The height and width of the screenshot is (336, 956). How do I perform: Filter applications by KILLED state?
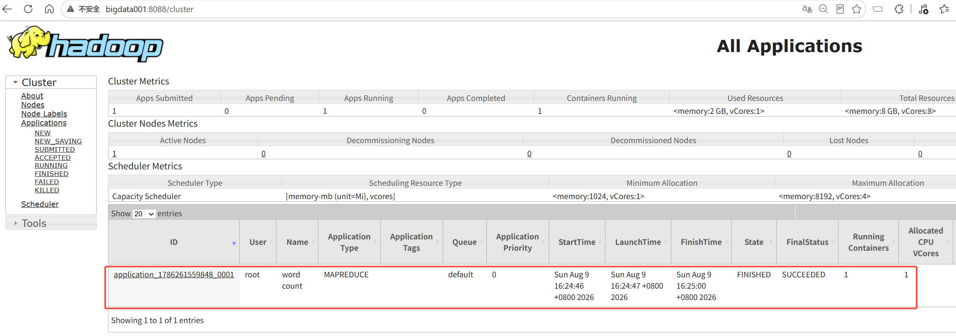point(47,190)
